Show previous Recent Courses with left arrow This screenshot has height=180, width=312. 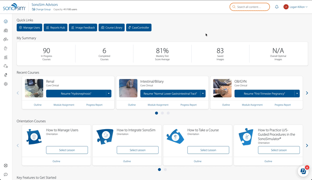pyautogui.click(x=18, y=93)
